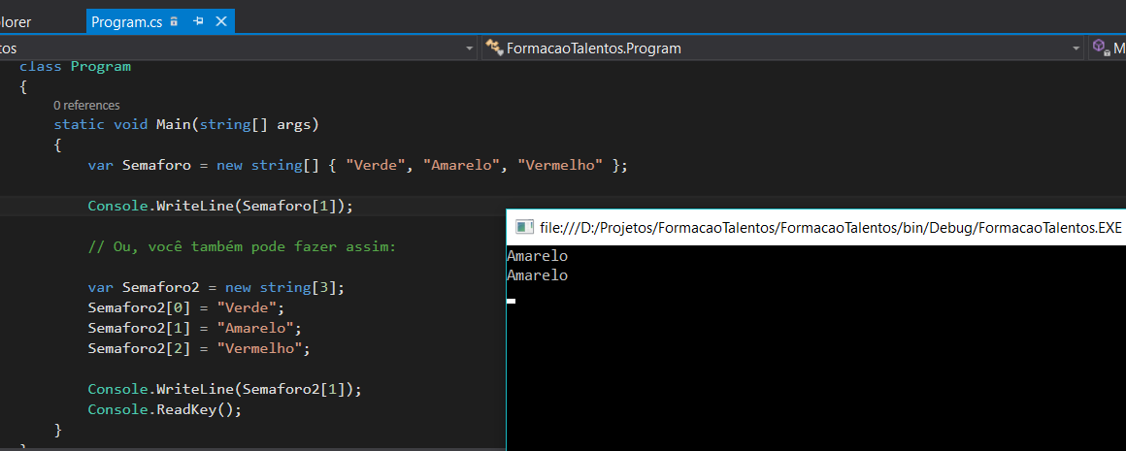Click the console window icon in title bar
Viewport: 1126px width, 451px height.
(x=524, y=228)
